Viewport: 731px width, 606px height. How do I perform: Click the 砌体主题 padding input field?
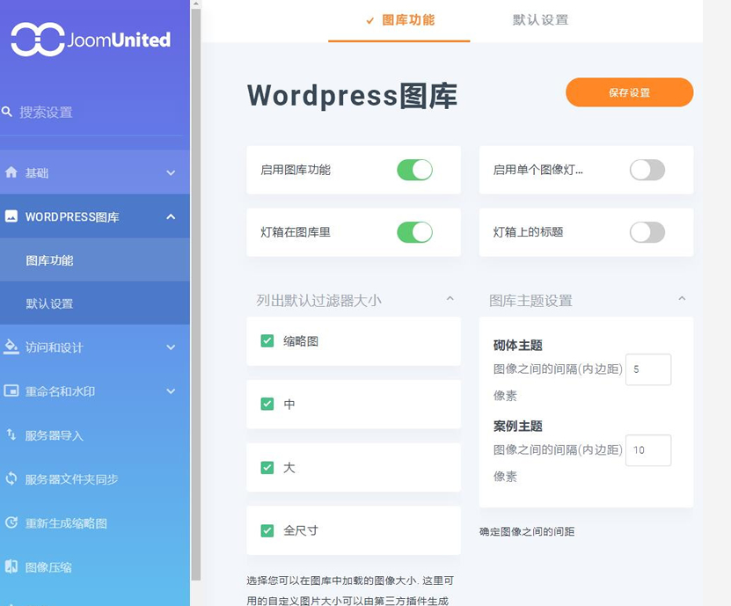pos(647,369)
